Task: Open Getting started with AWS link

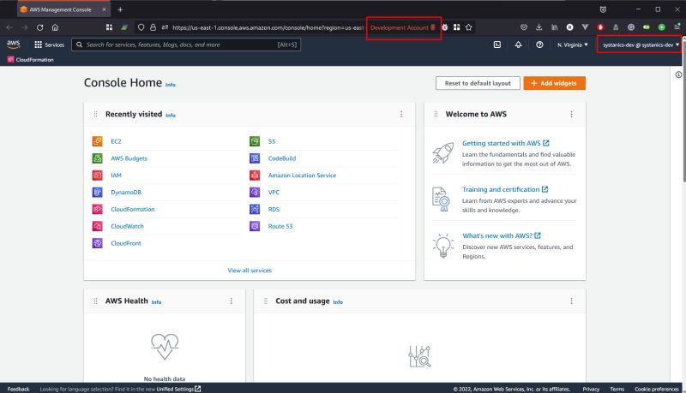Action: click(x=506, y=143)
